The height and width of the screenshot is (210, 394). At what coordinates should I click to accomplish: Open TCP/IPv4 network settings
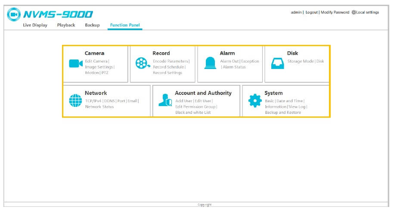coord(93,101)
